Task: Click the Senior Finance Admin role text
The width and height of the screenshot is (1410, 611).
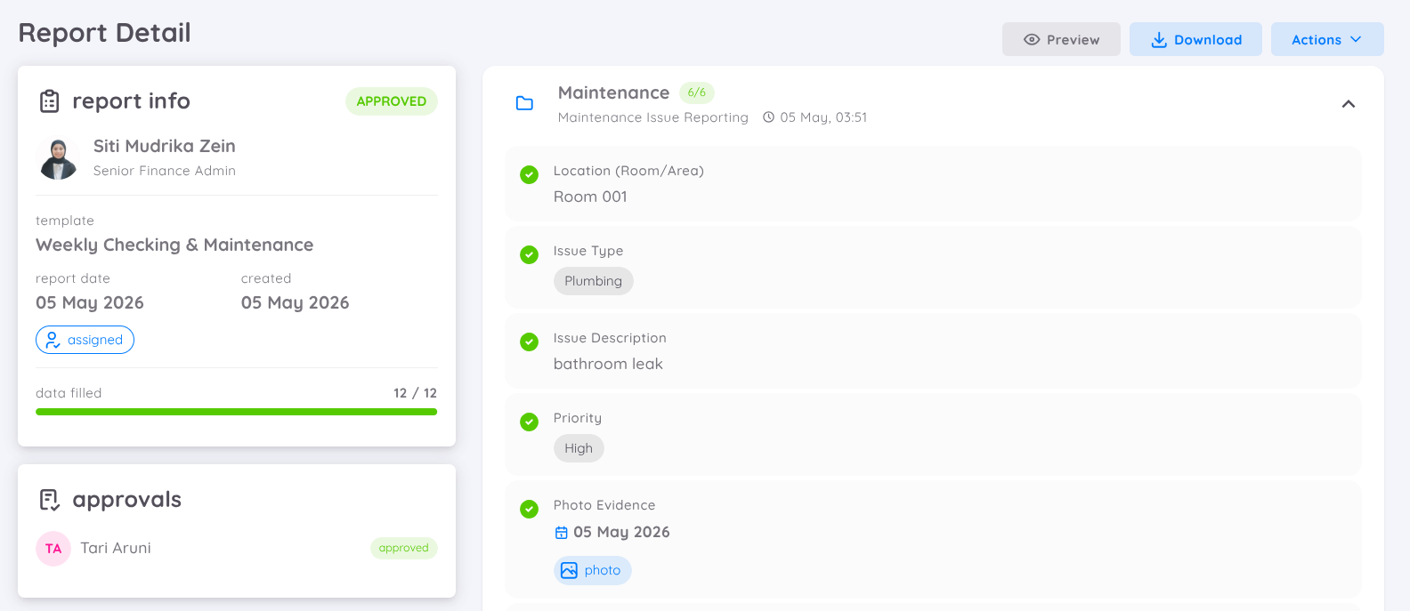Action: pos(165,171)
